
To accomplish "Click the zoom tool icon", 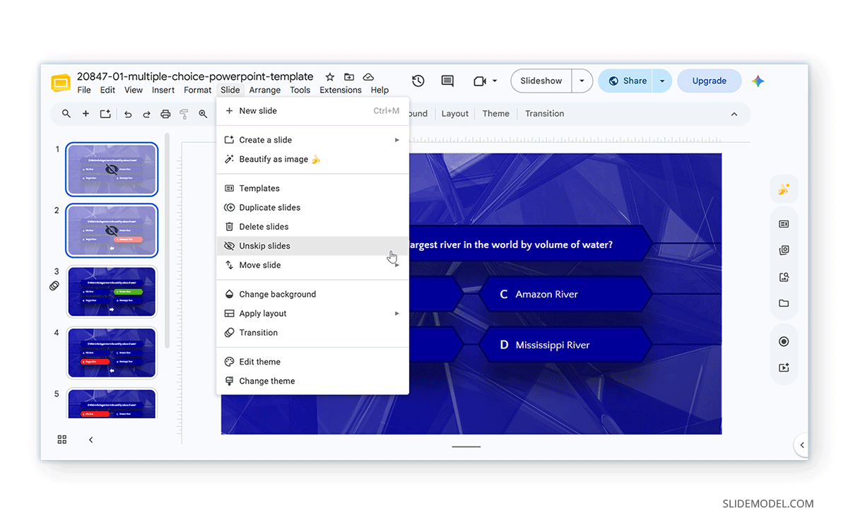I will click(203, 114).
